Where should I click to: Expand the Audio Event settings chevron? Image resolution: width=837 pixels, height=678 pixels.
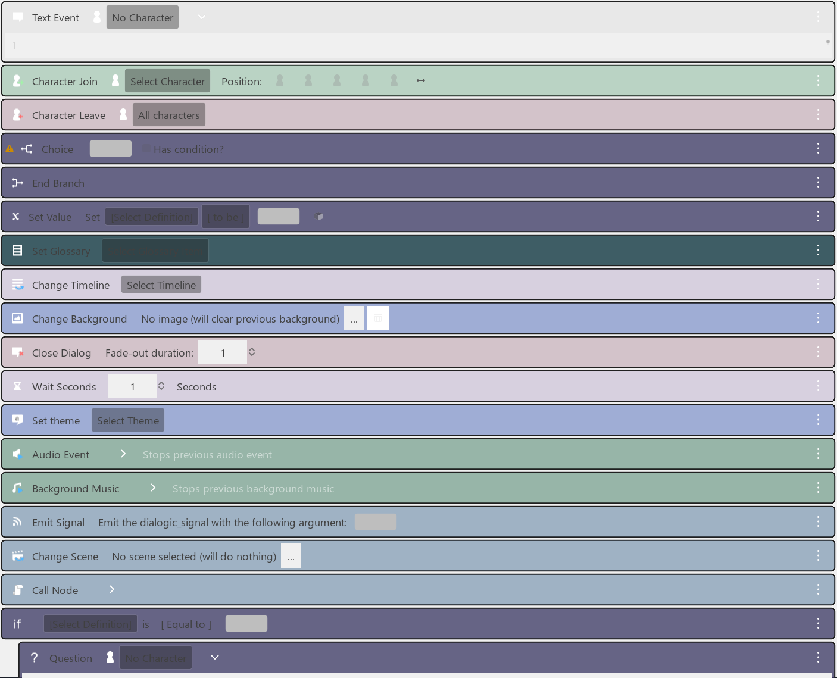click(x=123, y=453)
